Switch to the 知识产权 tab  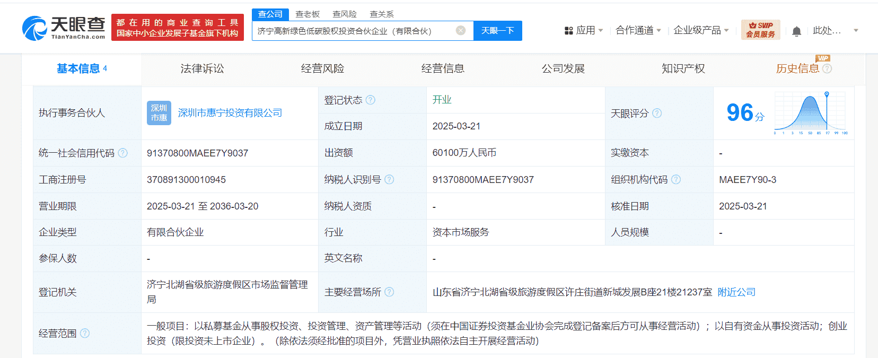click(683, 68)
